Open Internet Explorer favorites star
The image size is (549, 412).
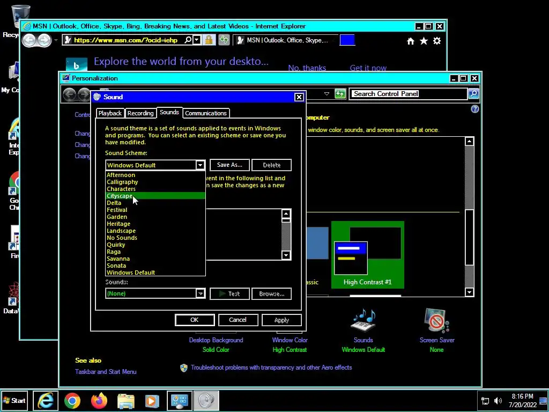click(x=424, y=41)
